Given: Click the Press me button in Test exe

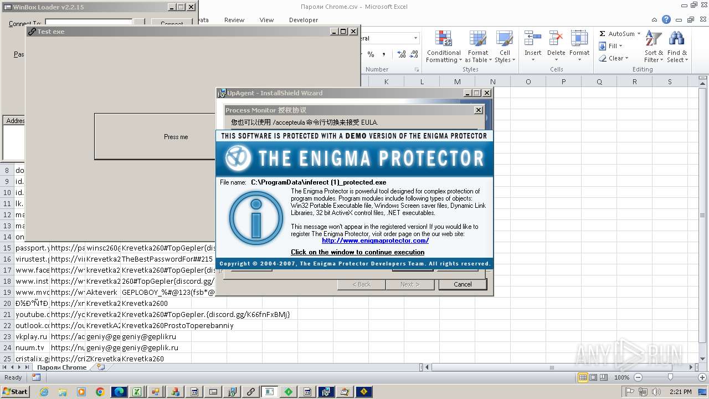Looking at the screenshot, I should (x=155, y=137).
